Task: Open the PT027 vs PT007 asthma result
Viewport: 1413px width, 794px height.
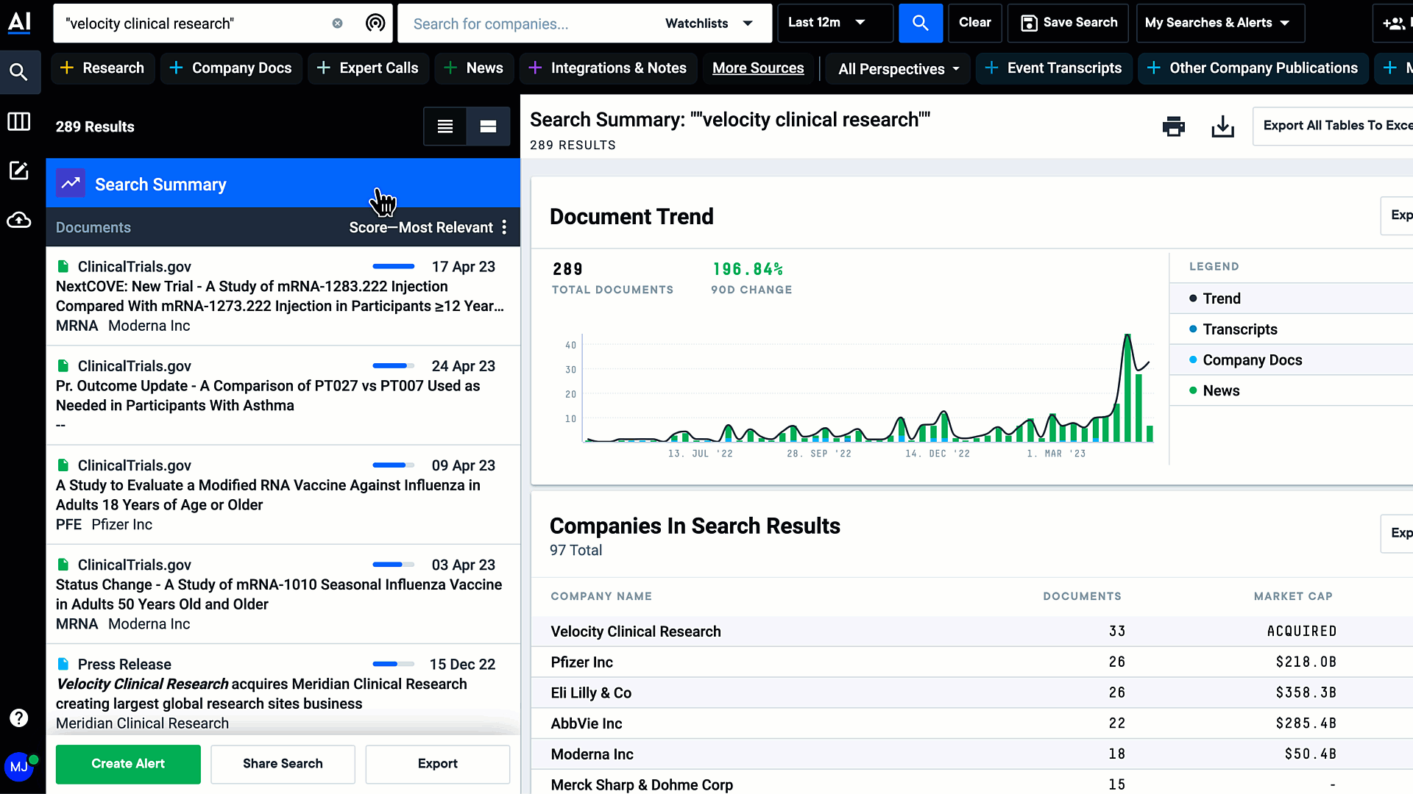Action: (283, 396)
